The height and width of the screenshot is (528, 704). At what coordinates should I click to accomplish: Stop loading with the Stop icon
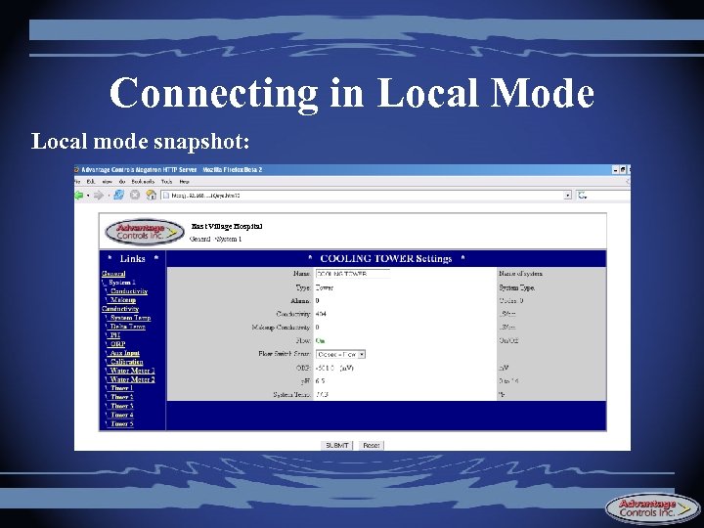click(135, 195)
